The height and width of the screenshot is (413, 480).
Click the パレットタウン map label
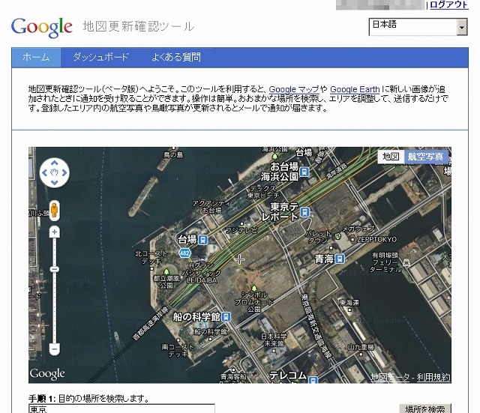(x=318, y=238)
